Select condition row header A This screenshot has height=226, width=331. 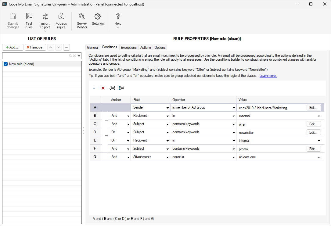95,107
